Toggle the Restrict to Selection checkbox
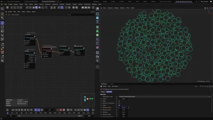Viewport: 213px width, 120px height. pyautogui.click(x=119, y=103)
